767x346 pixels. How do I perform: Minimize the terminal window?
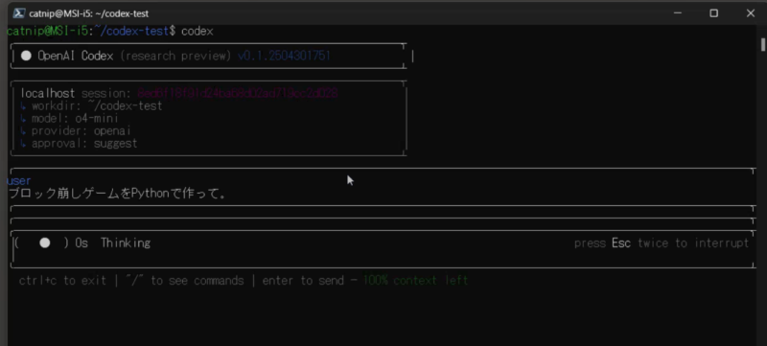point(678,13)
